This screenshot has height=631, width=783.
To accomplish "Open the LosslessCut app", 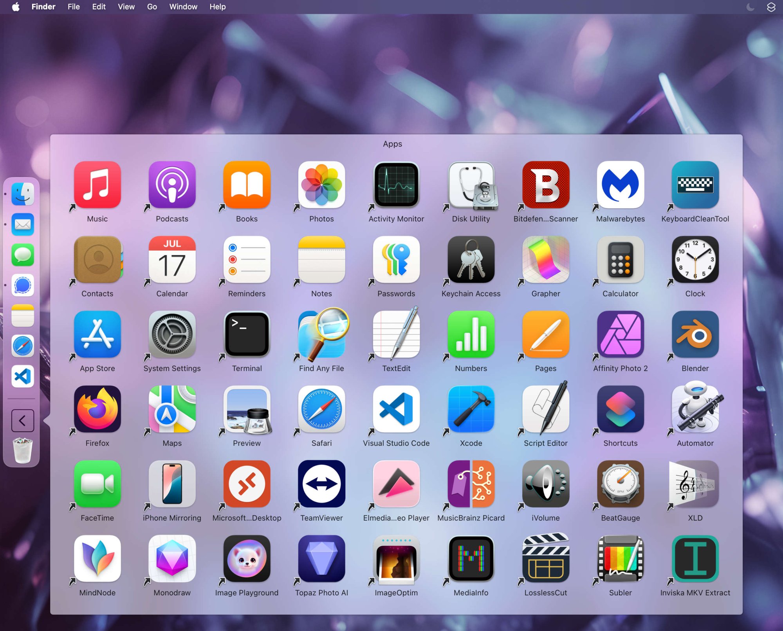I will pyautogui.click(x=546, y=559).
